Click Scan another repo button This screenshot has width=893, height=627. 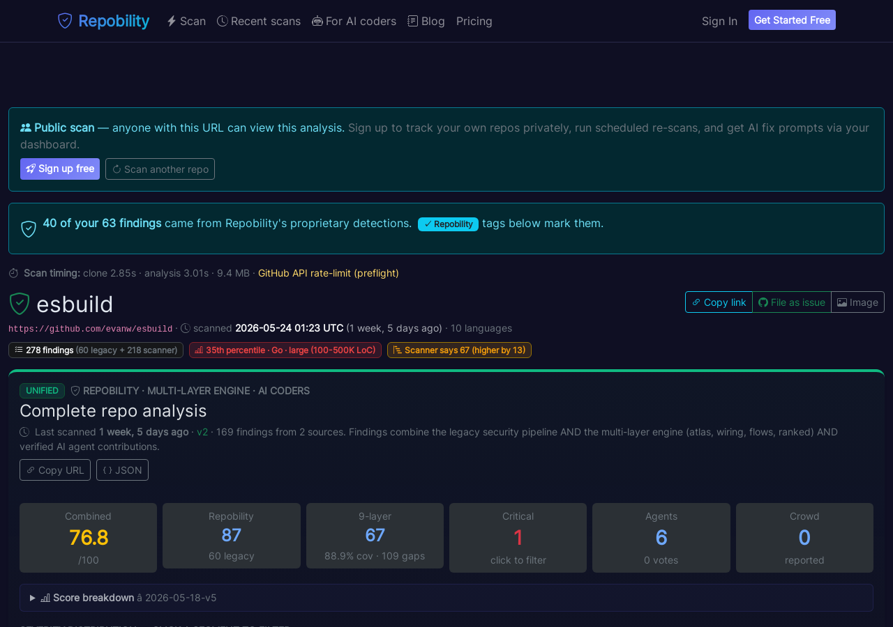click(x=160, y=169)
